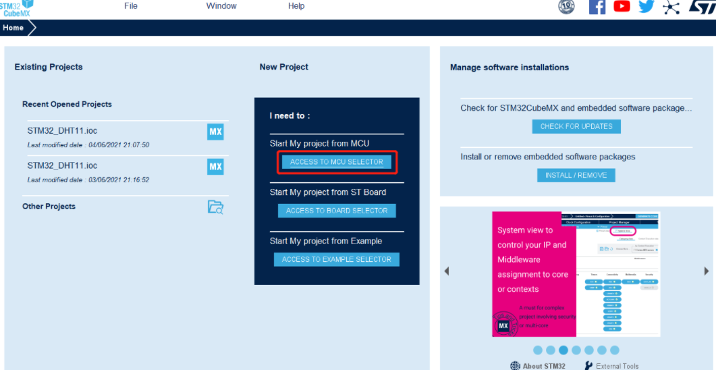Click ACCESS TO EXAMPLE SELECTOR button

tap(337, 259)
